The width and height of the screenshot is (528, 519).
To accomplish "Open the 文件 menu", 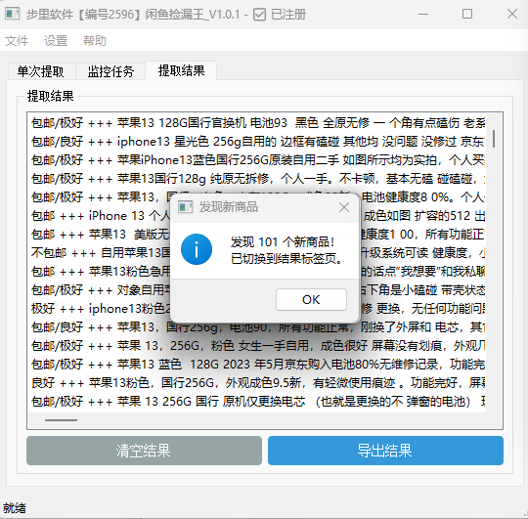I will 17,41.
